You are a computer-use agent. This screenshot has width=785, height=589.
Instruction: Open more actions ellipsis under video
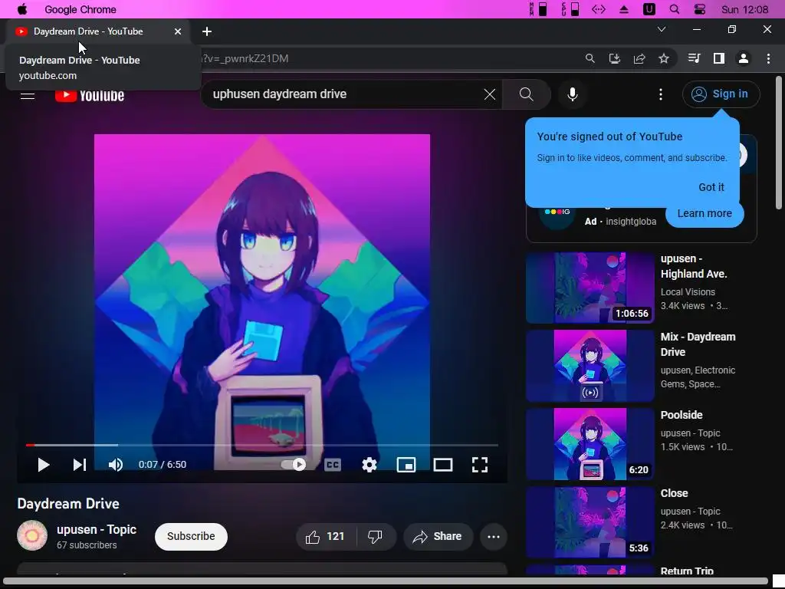coord(494,536)
